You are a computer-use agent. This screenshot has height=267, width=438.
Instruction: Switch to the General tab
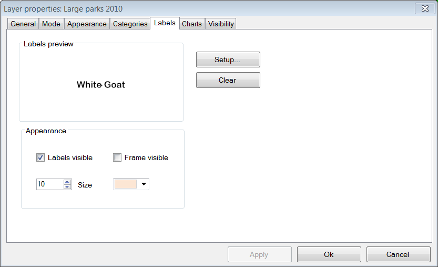coord(23,24)
